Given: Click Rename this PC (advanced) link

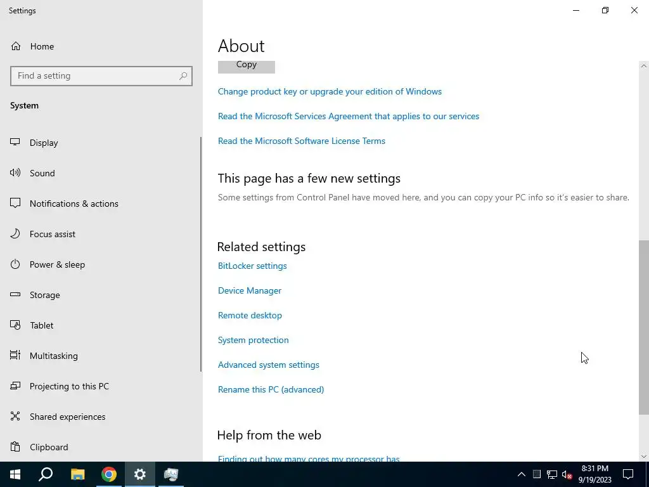Looking at the screenshot, I should coord(271,389).
